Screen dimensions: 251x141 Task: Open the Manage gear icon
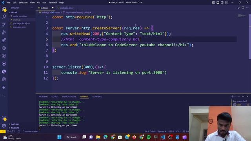tap(4, 126)
